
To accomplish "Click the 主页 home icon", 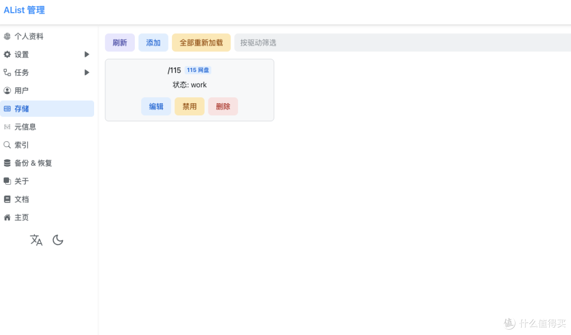I will (7, 218).
